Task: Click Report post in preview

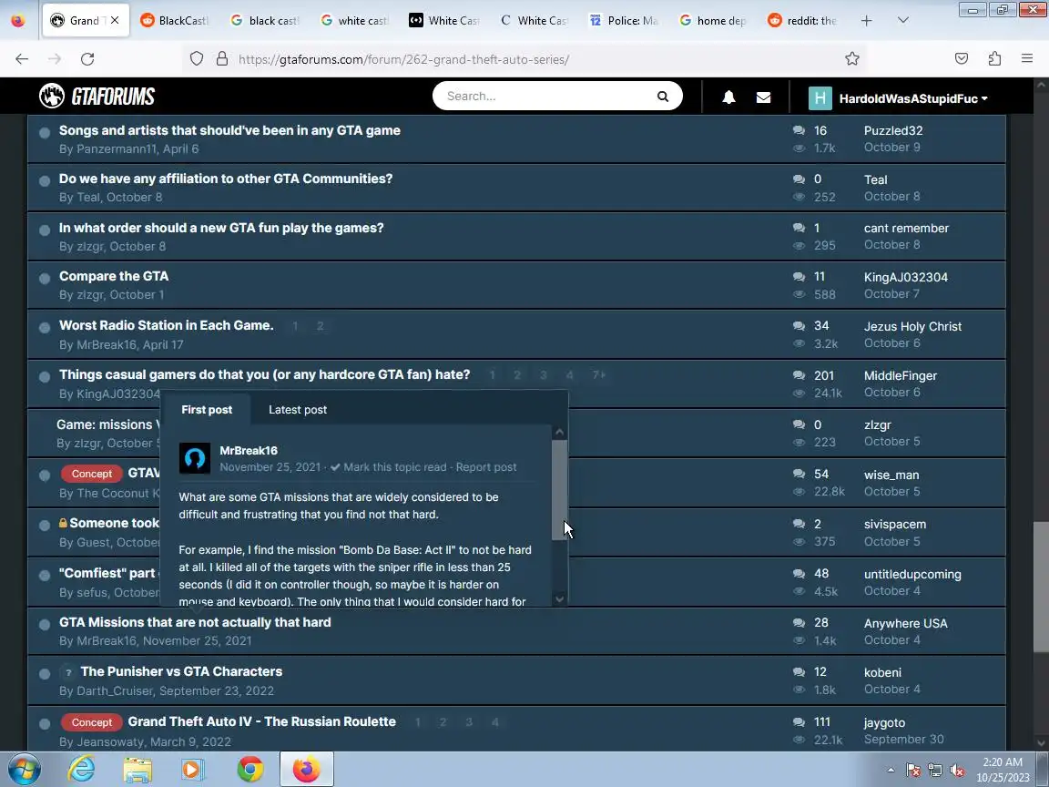Action: coord(486,467)
